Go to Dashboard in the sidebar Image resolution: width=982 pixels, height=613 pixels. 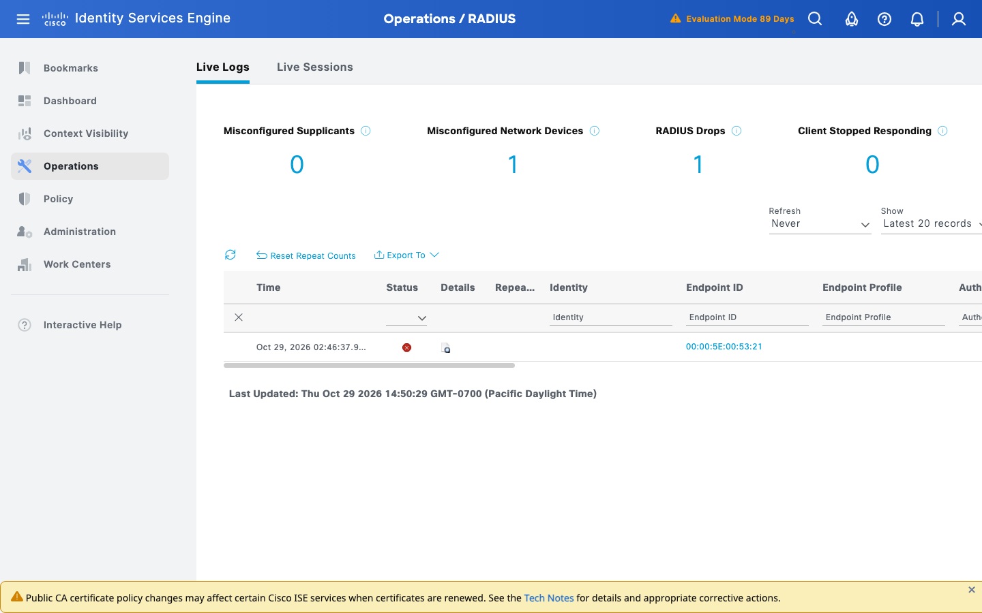tap(90, 101)
